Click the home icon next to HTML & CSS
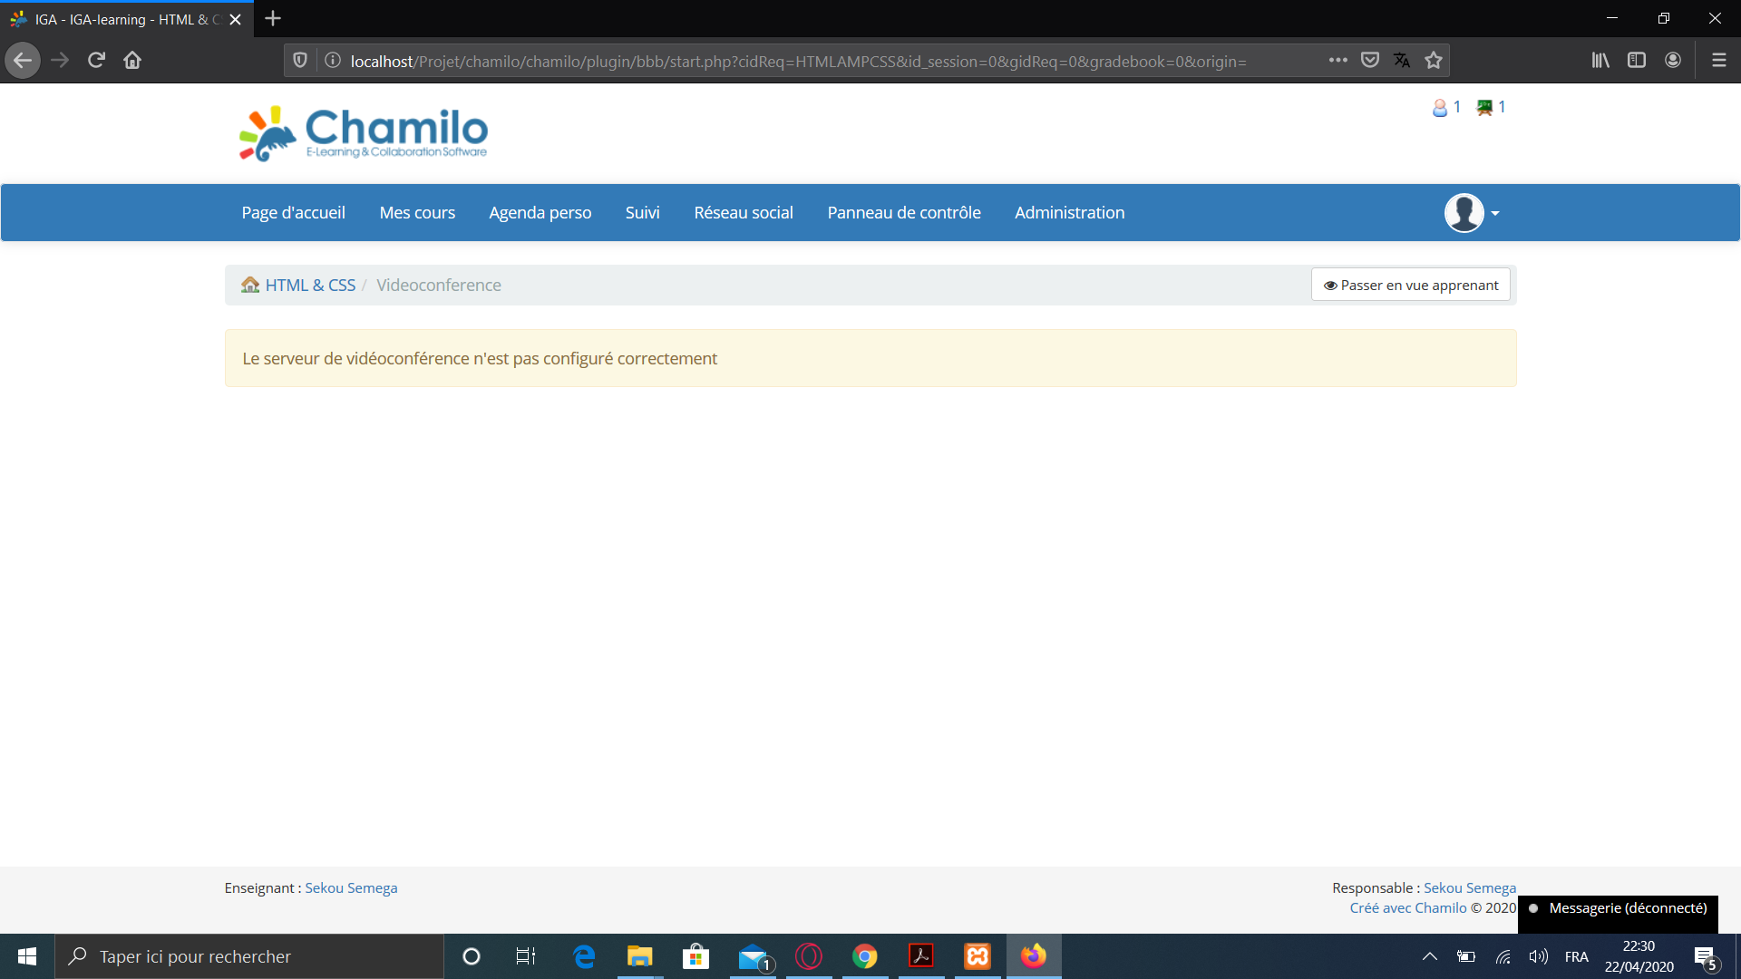Image resolution: width=1741 pixels, height=979 pixels. pos(249,284)
